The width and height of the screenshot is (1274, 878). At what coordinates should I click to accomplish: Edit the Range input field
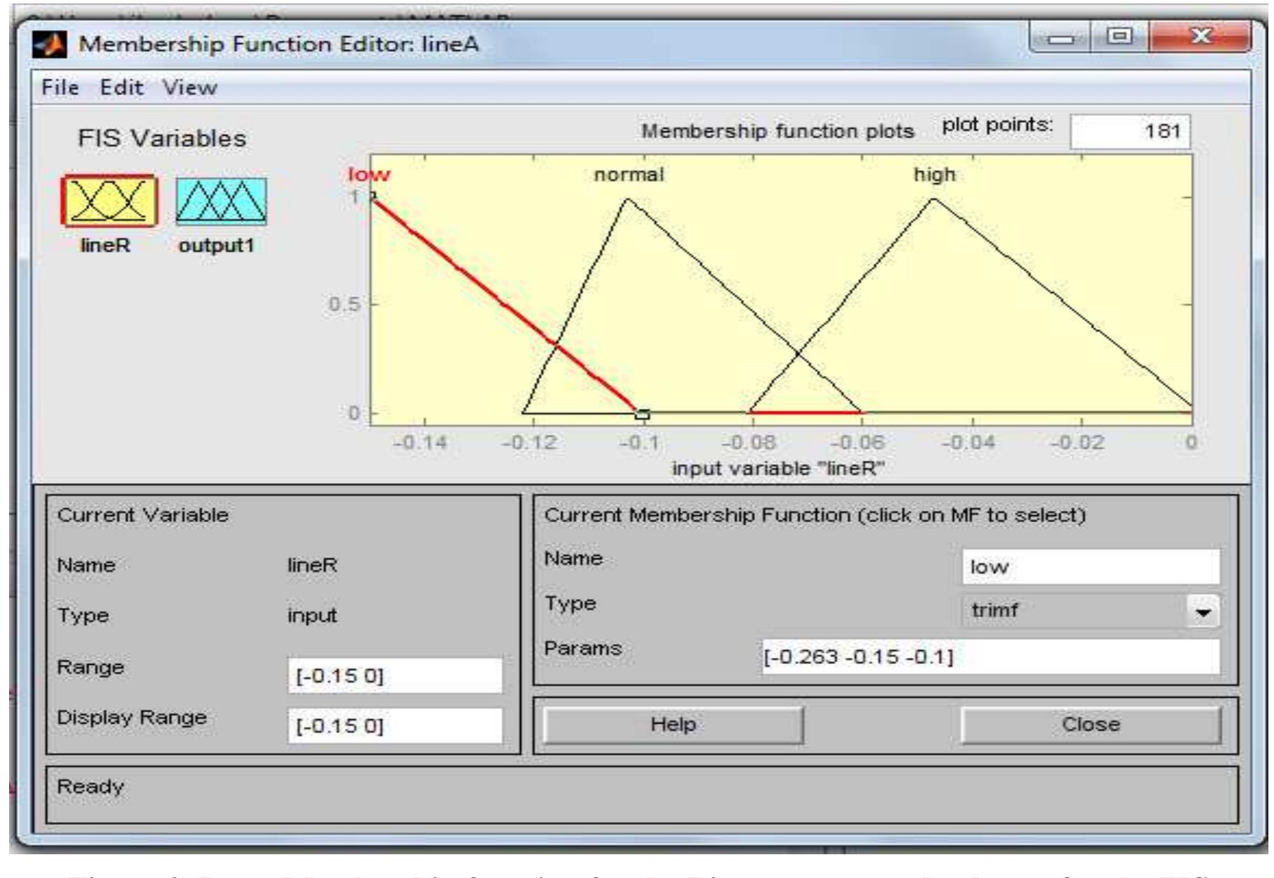click(x=395, y=676)
